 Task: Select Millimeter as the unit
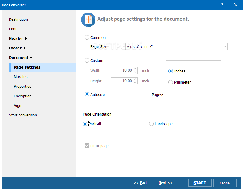click(171, 82)
